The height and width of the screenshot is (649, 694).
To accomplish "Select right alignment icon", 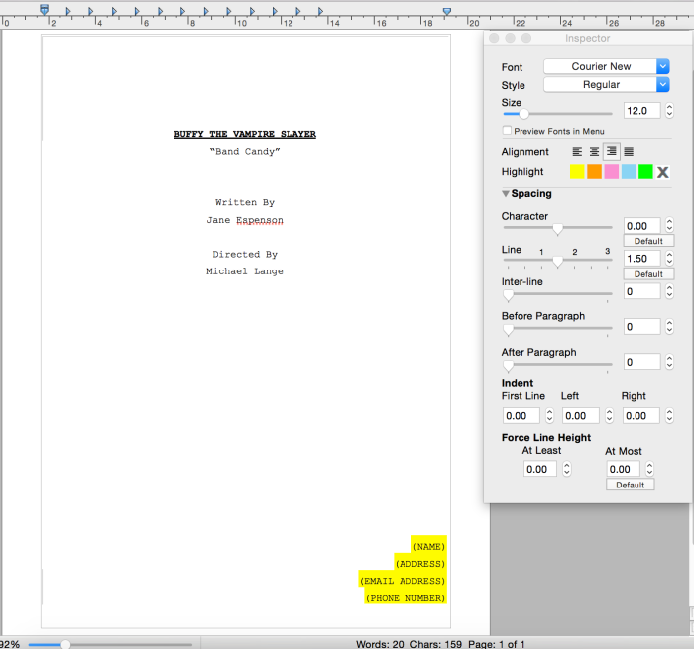I will [612, 152].
